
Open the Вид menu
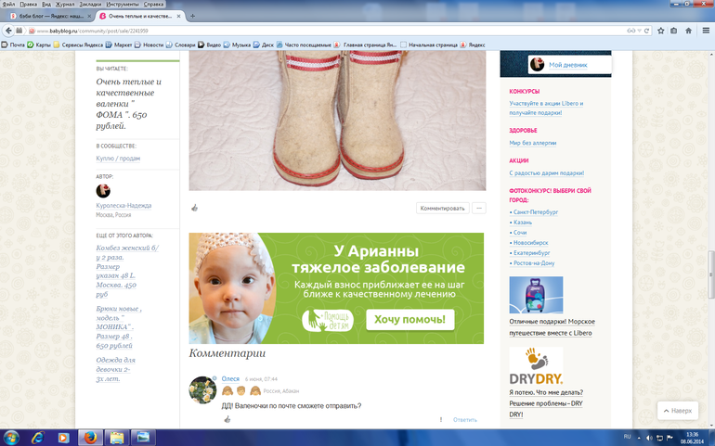click(x=46, y=4)
